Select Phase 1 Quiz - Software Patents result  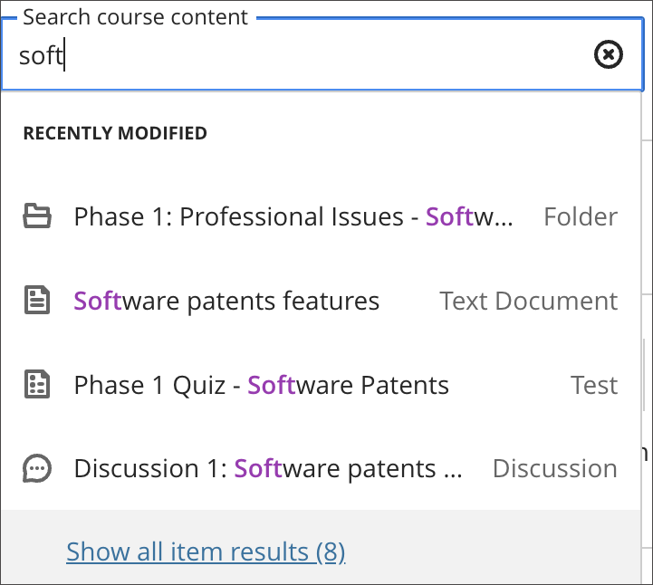[x=261, y=385]
